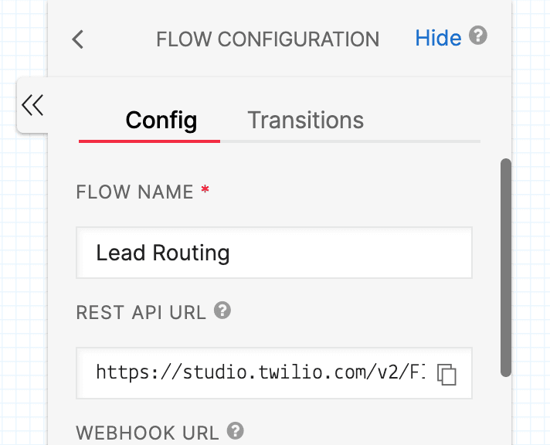
Task: Click the REST API URL label
Action: (141, 312)
